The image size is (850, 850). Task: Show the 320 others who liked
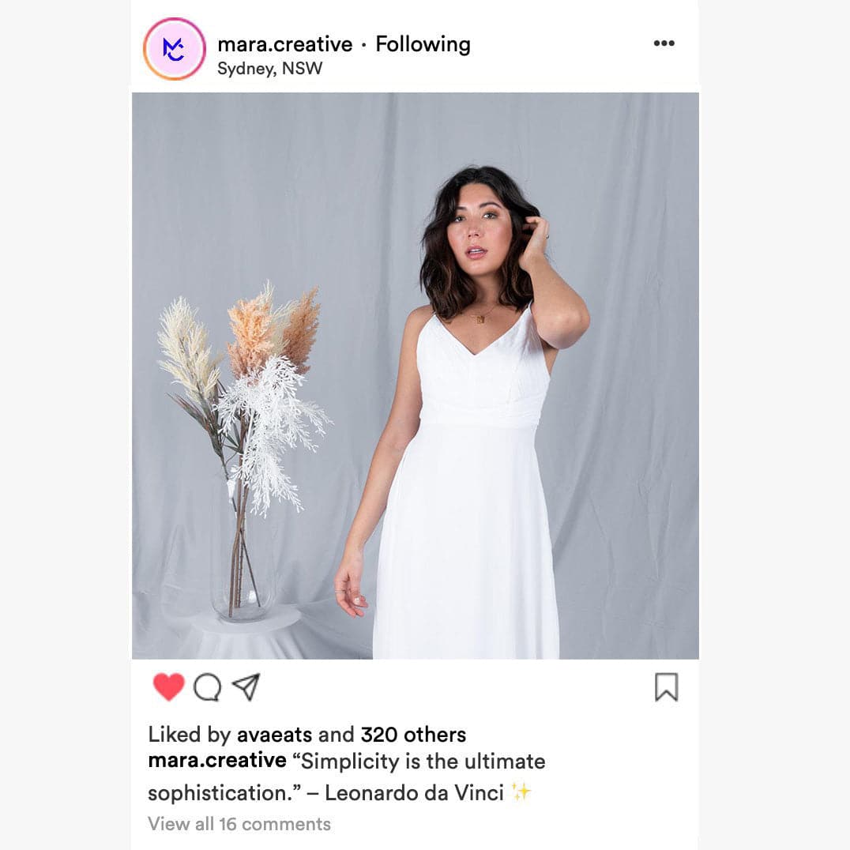413,735
